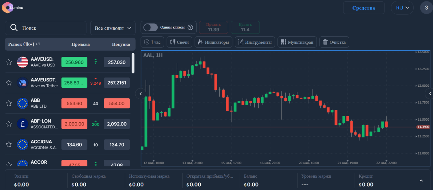
Task: Open Мультиэкран layout option
Action: pos(297,42)
